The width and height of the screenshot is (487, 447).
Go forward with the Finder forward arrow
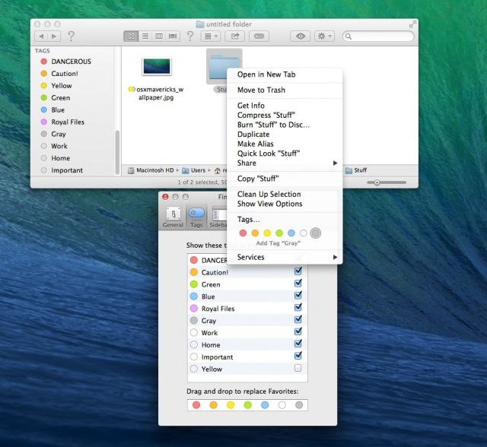(54, 36)
